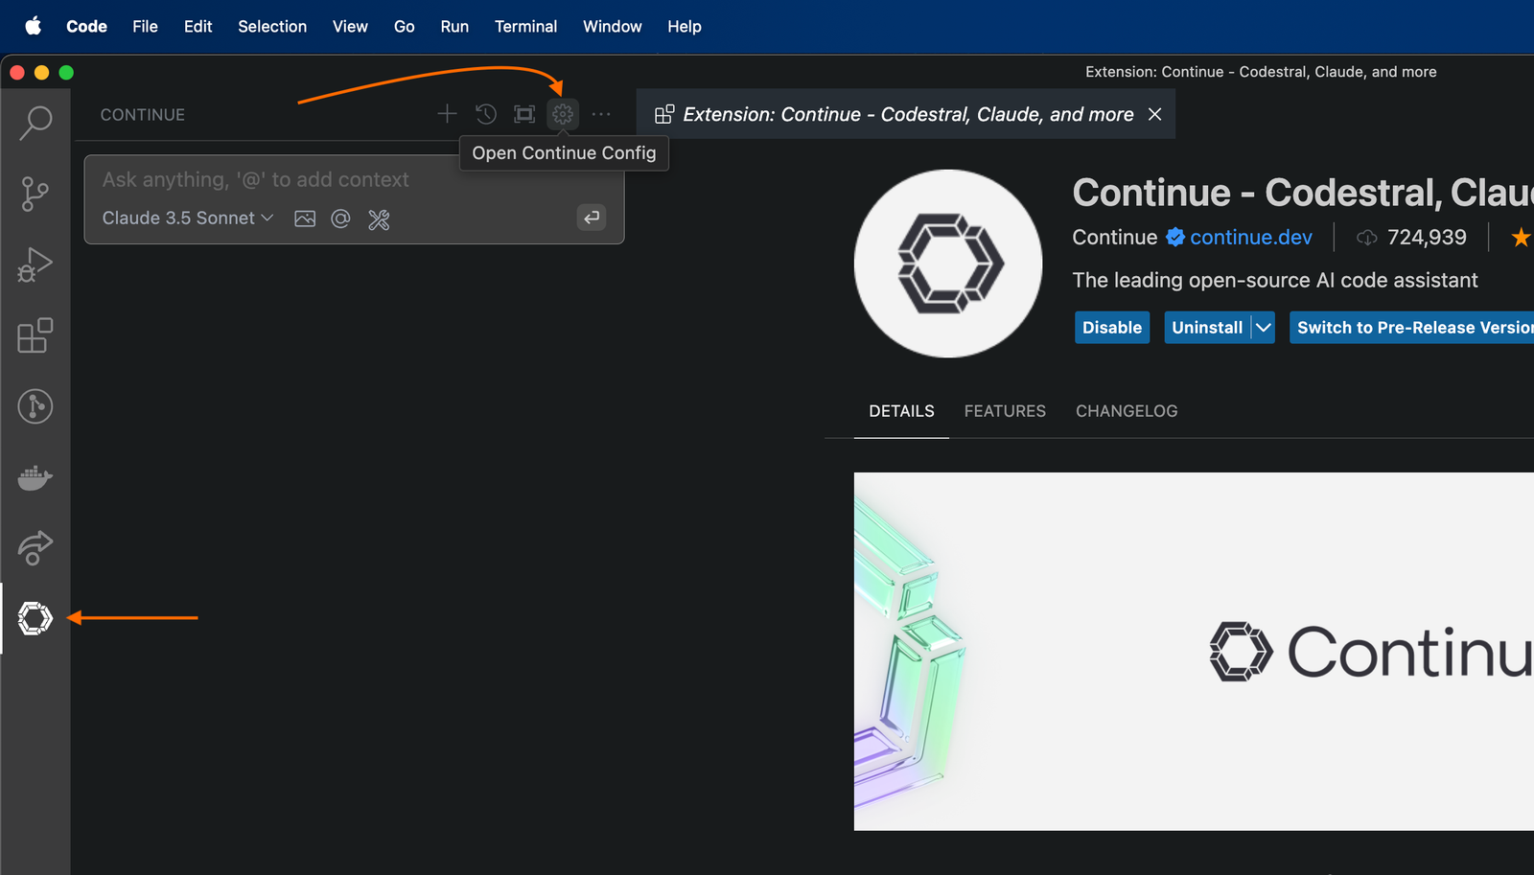1534x875 pixels.
Task: Open the Run and Debug view
Action: (x=35, y=265)
